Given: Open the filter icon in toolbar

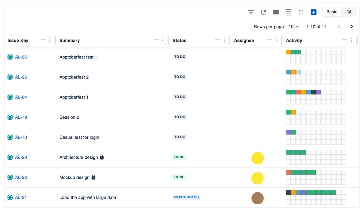Looking at the screenshot, I should pyautogui.click(x=251, y=12).
